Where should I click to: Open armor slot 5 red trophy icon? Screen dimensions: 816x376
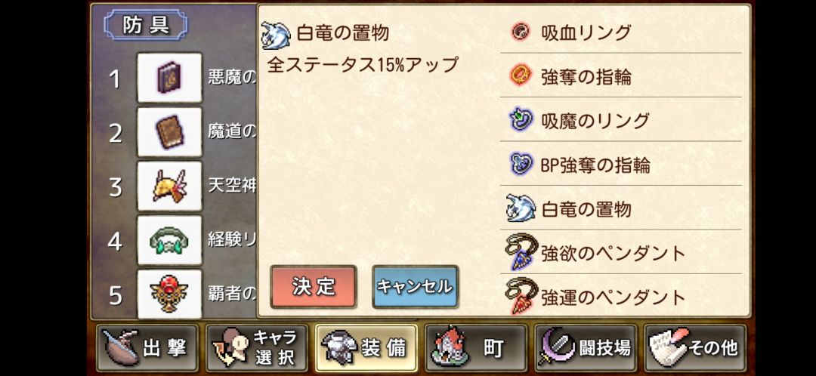(x=169, y=294)
